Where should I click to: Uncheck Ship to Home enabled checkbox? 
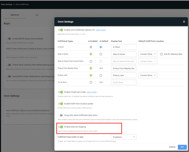(91, 54)
